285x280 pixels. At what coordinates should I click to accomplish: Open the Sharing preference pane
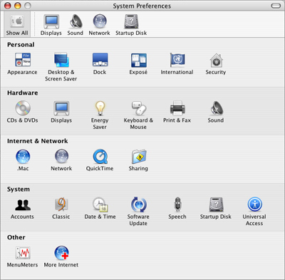[138, 160]
